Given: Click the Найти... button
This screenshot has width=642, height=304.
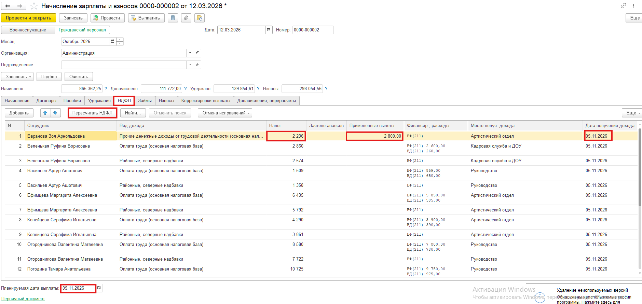Looking at the screenshot, I should click(133, 113).
